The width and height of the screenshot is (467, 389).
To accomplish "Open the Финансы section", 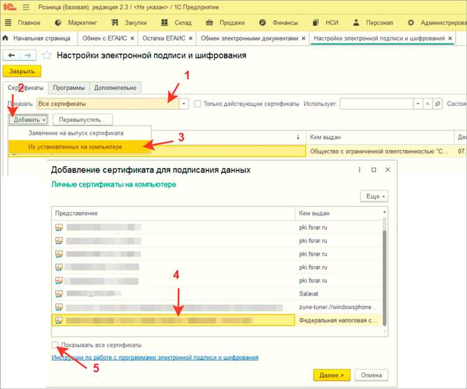I will (x=278, y=22).
